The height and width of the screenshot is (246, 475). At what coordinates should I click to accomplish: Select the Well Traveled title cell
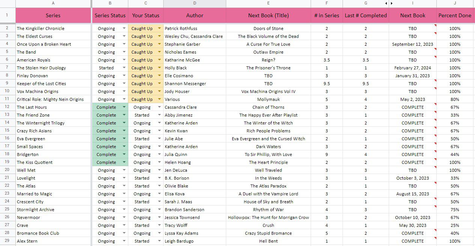click(x=268, y=170)
